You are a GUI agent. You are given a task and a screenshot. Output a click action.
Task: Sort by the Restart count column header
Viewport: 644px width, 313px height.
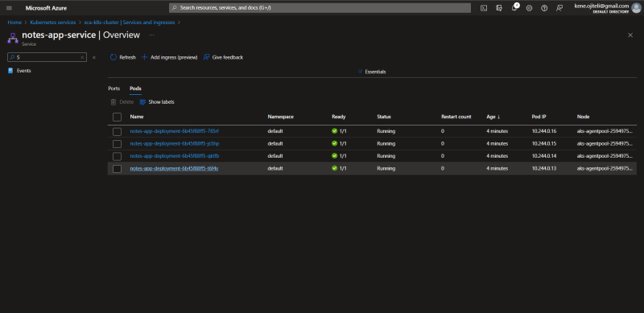pos(456,117)
